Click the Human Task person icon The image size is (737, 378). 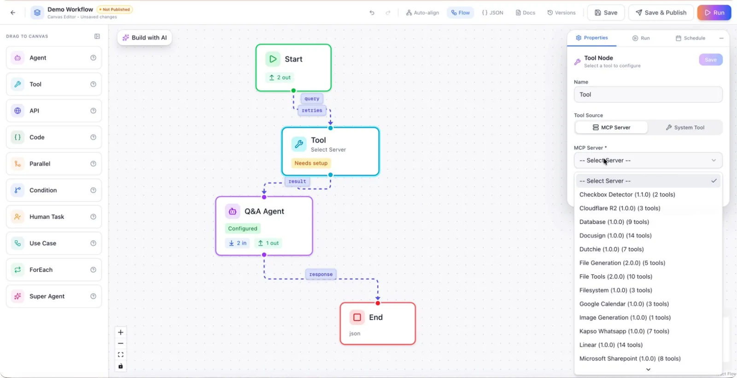pyautogui.click(x=18, y=217)
